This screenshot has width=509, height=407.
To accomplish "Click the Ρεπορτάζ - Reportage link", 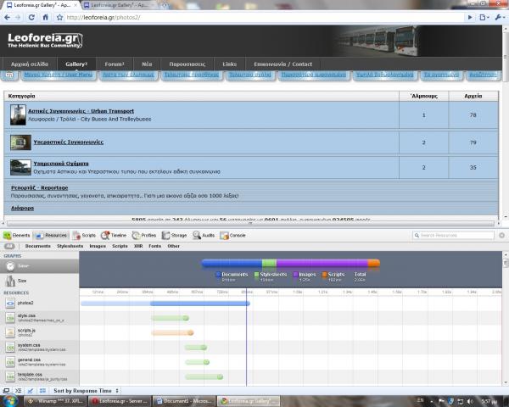I will [x=40, y=187].
